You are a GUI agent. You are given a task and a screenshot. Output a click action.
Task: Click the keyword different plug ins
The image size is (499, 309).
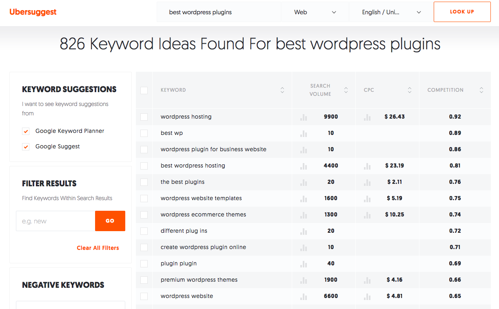(184, 231)
